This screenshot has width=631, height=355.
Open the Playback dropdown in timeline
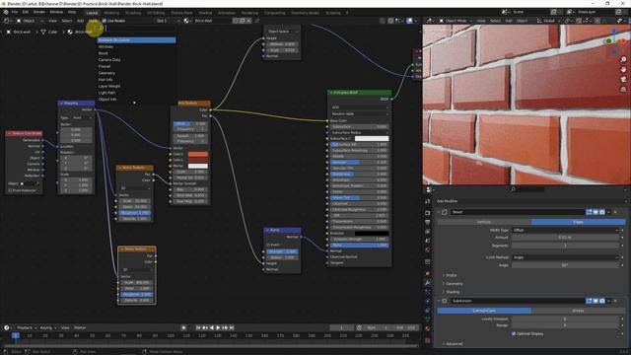click(27, 327)
